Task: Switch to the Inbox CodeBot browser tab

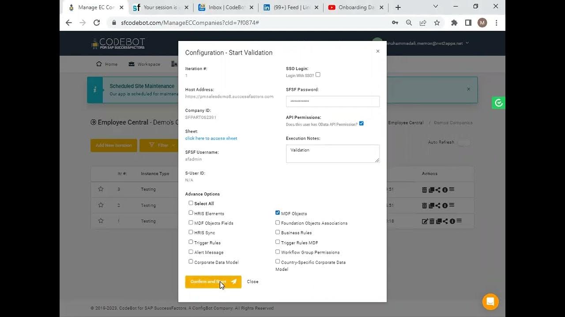Action: pos(226,7)
